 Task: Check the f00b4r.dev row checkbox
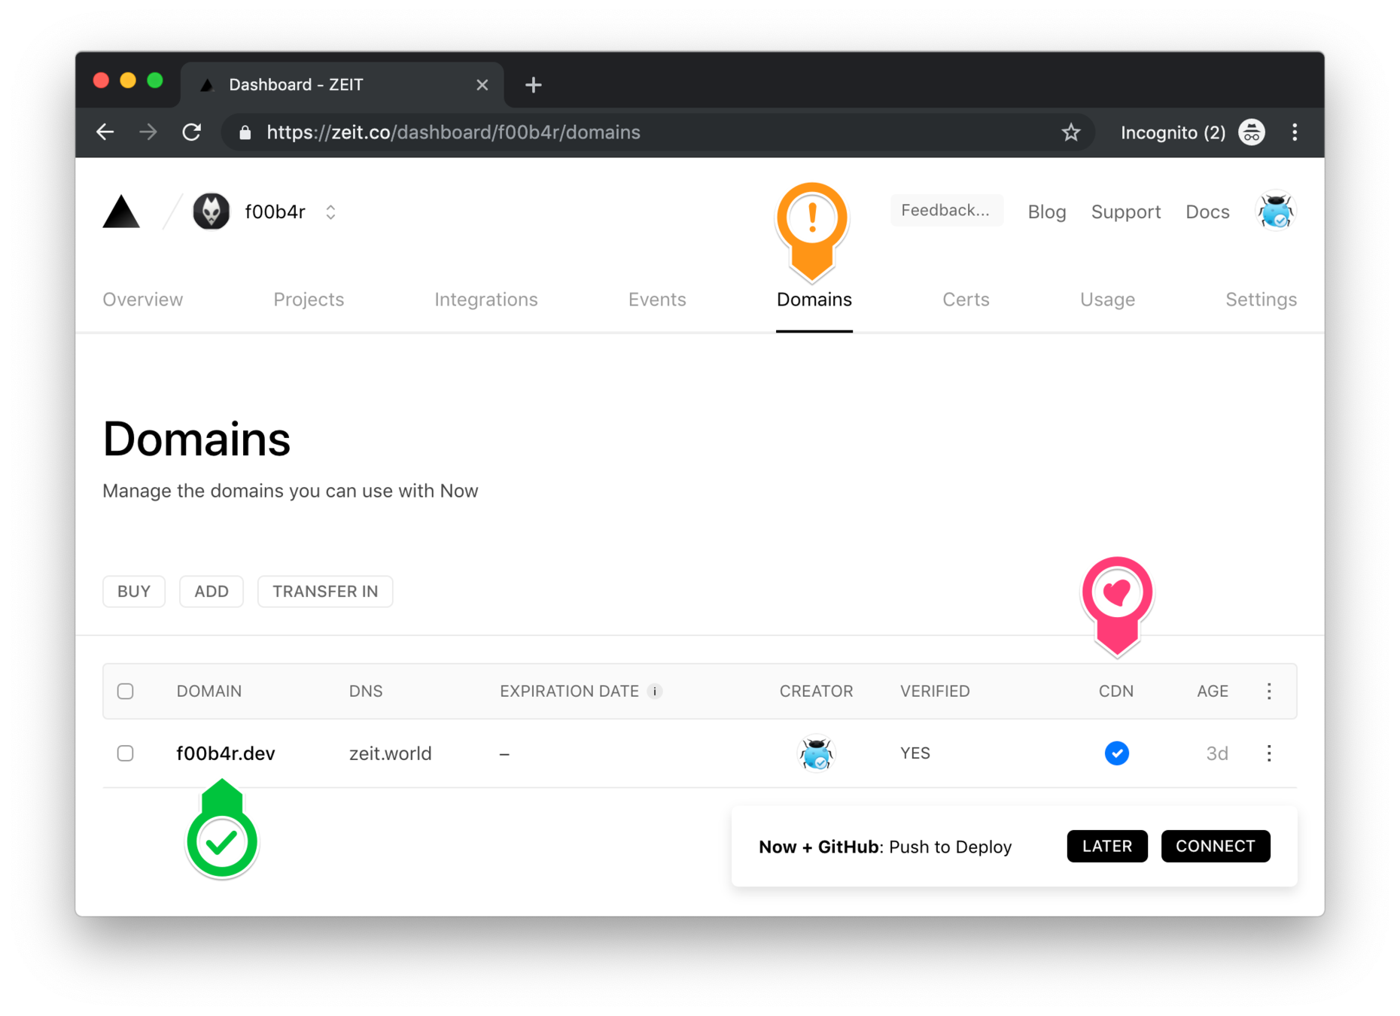click(126, 753)
